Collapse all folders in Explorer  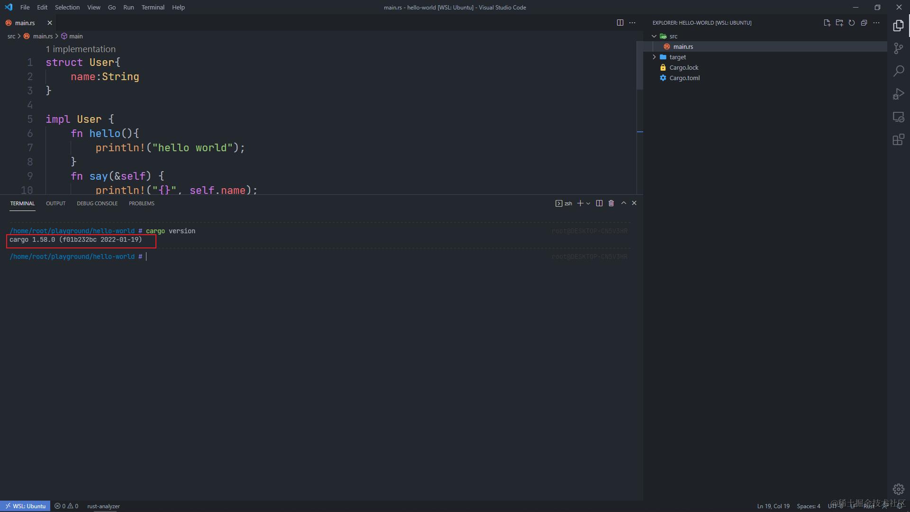(x=864, y=23)
